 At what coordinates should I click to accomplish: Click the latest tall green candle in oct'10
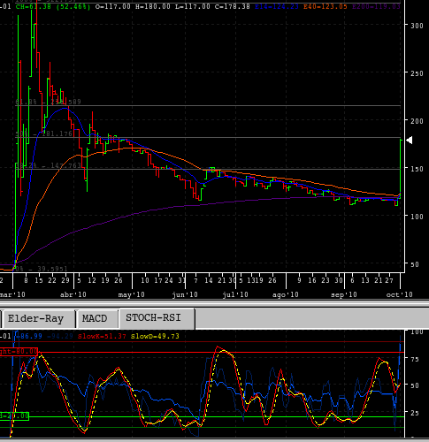pos(401,169)
